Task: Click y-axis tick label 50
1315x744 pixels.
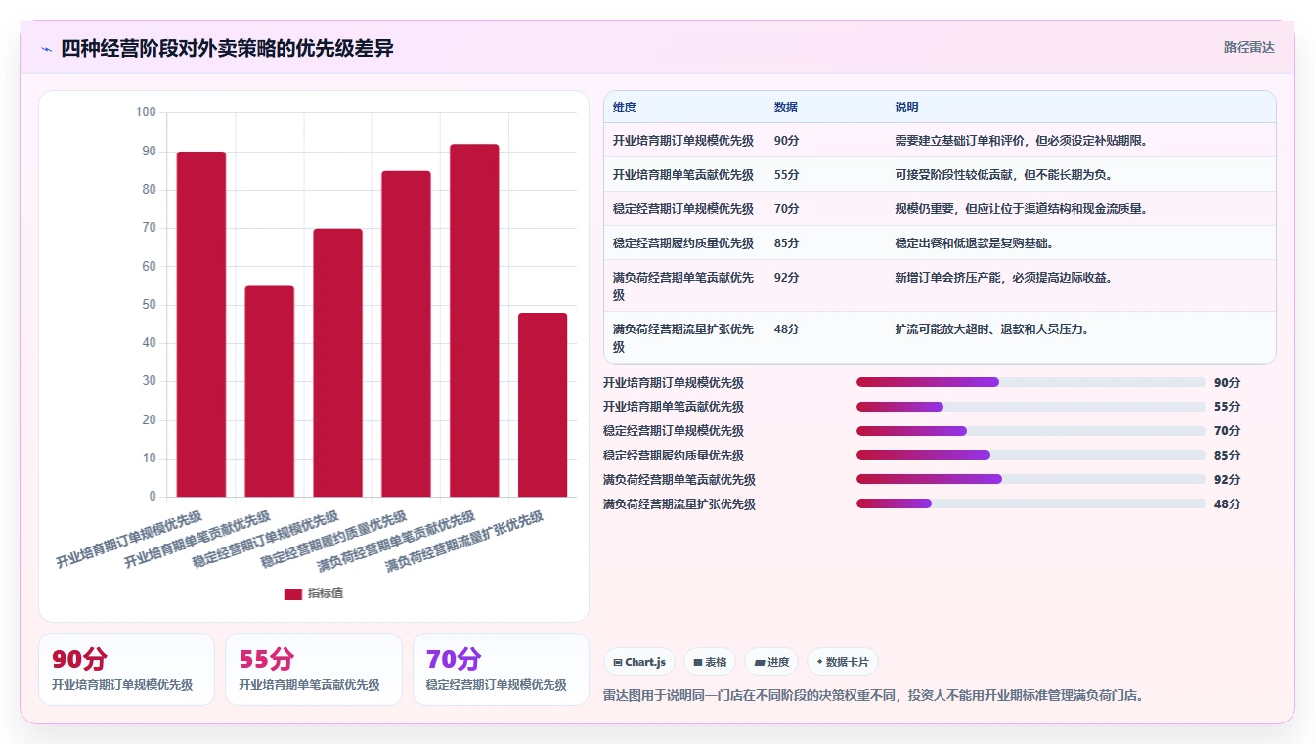Action: pos(149,305)
